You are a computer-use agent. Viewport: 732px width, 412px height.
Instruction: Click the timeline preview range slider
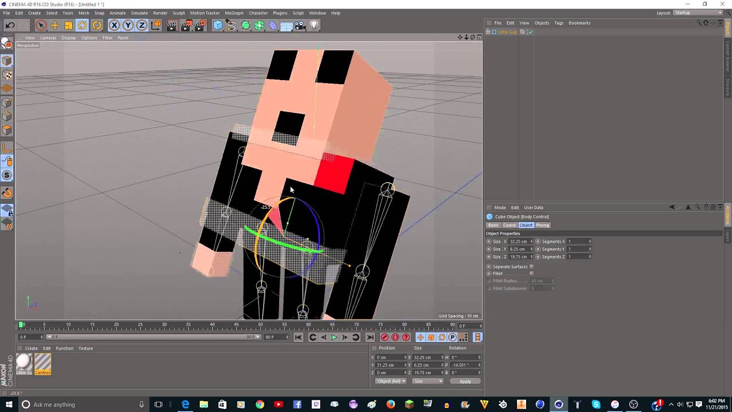click(x=154, y=337)
